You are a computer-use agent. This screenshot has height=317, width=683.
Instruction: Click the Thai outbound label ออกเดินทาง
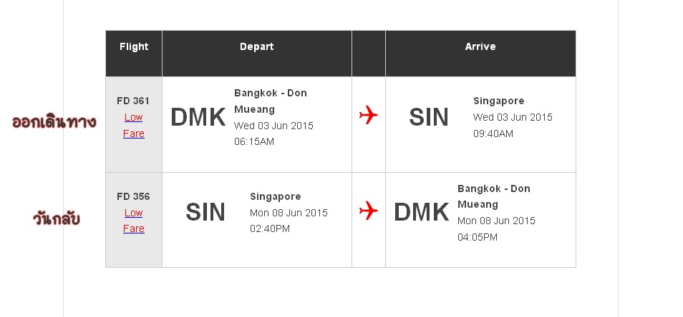click(54, 122)
